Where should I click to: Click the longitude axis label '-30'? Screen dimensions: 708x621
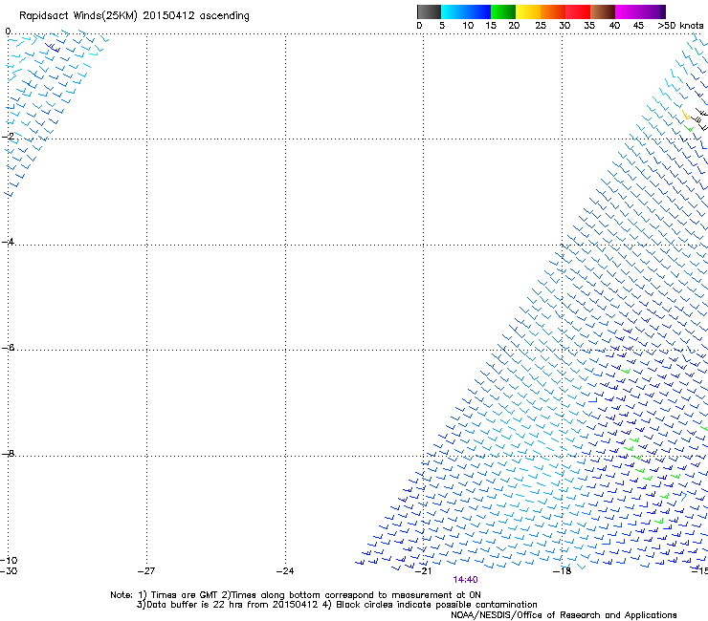click(9, 571)
